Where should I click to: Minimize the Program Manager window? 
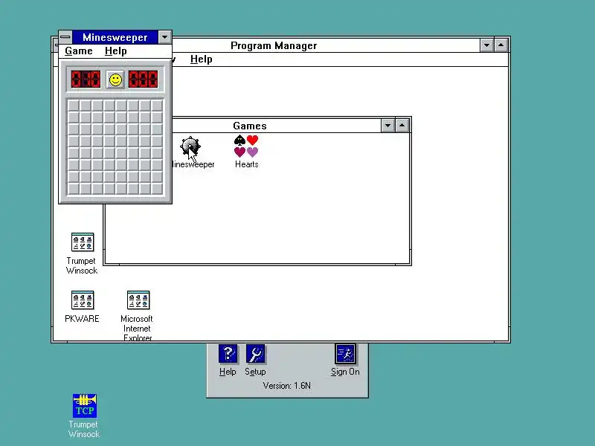[x=486, y=45]
